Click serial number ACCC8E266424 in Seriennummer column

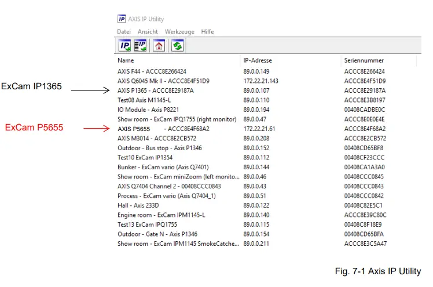click(x=364, y=71)
